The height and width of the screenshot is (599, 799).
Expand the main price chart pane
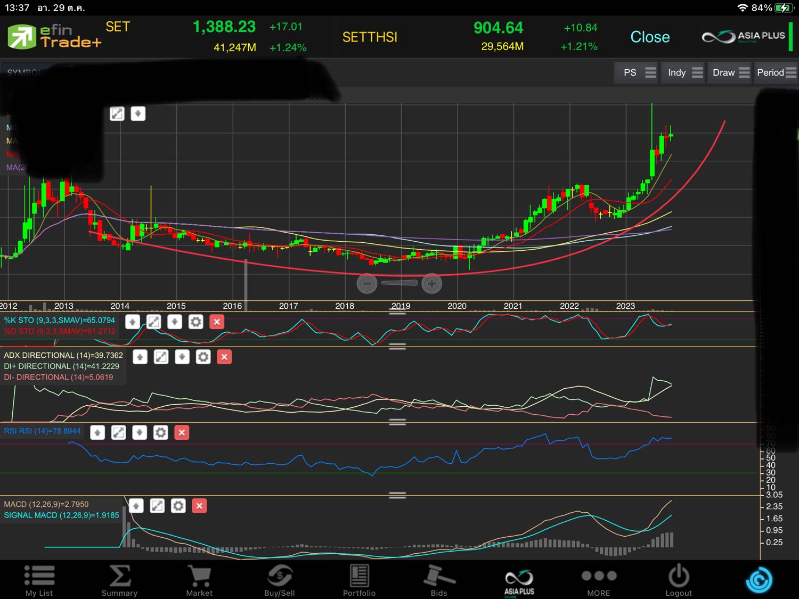coord(117,113)
